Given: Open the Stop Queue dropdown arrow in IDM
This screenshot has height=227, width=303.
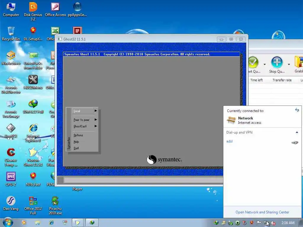Looking at the screenshot, I should click(289, 64).
